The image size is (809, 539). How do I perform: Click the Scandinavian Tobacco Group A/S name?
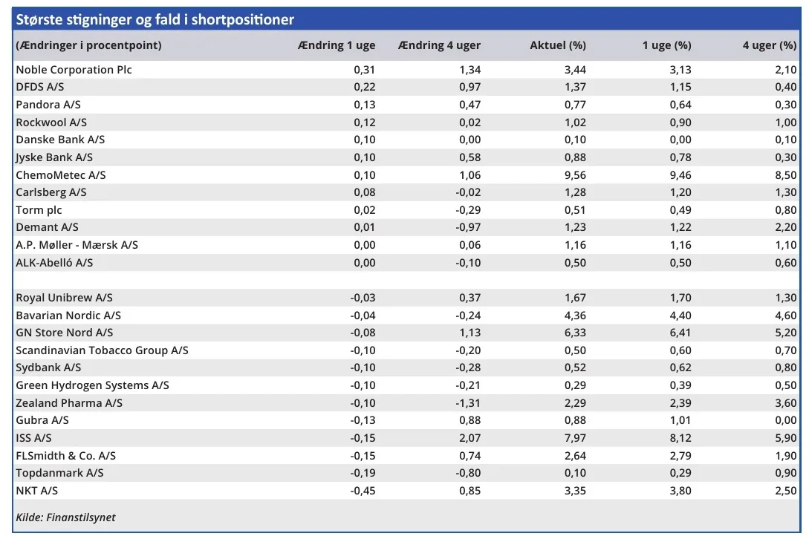coord(102,350)
